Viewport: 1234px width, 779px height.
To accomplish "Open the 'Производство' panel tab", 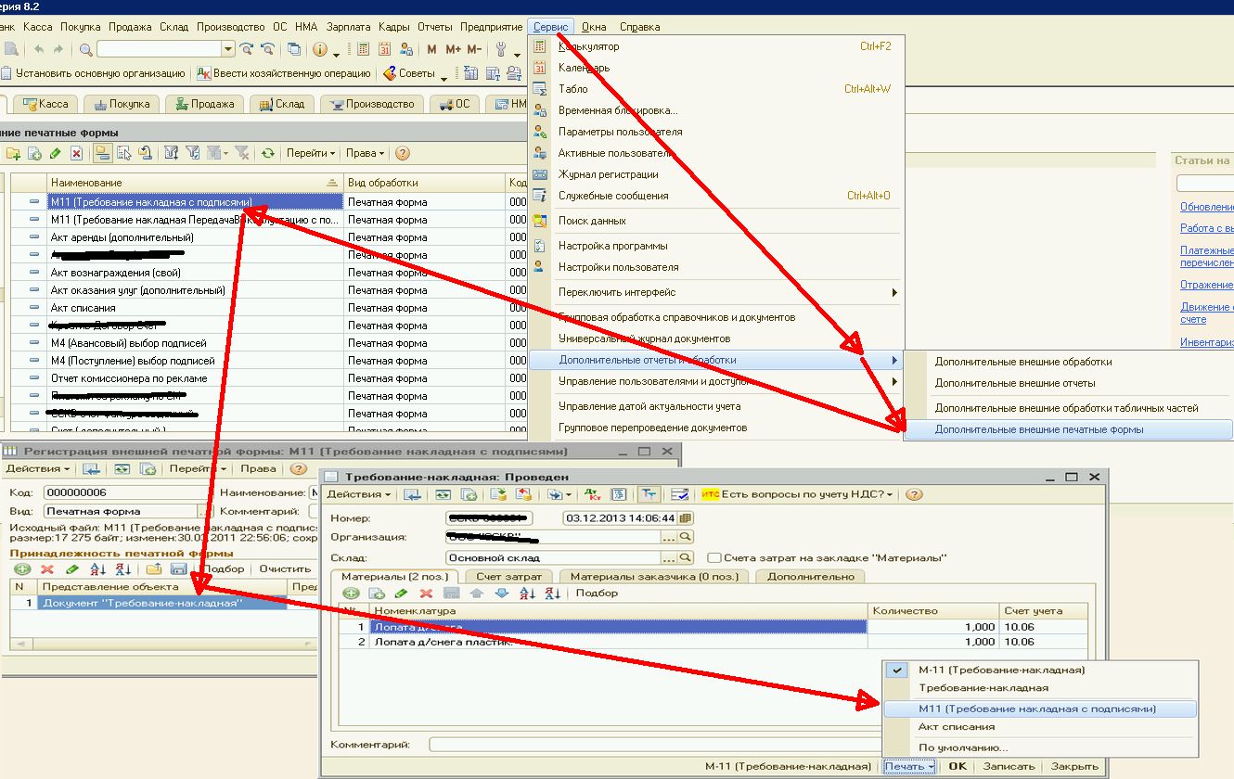I will pyautogui.click(x=373, y=104).
